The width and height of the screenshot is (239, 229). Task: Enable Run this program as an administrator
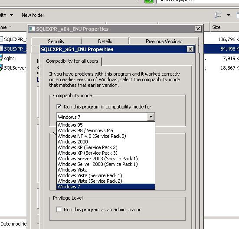(x=59, y=209)
